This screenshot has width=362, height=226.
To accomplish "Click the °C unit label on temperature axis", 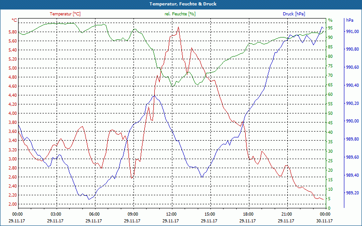I will pos(14,20).
